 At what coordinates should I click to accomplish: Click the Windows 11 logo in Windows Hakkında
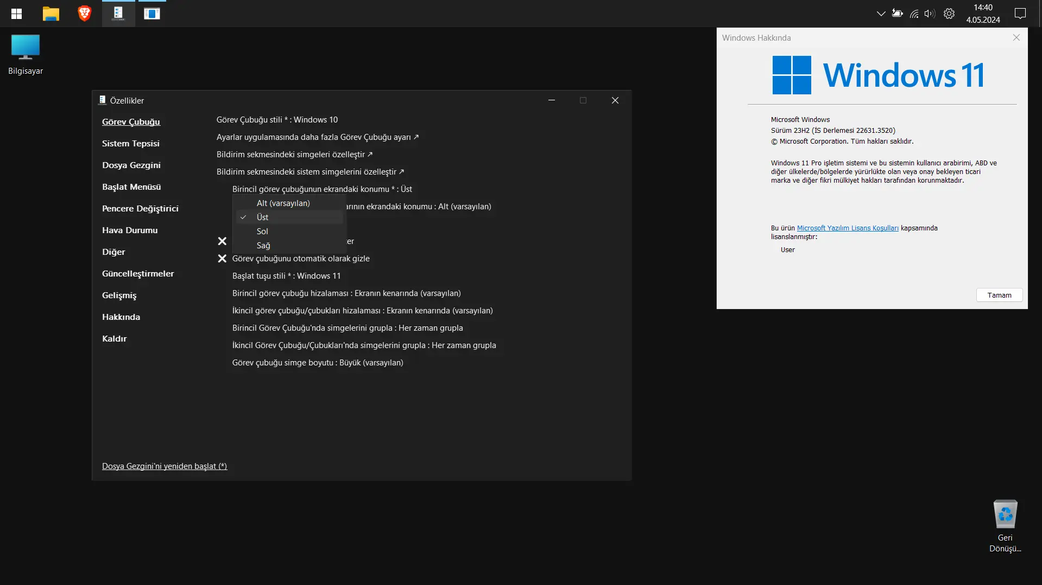coord(878,75)
